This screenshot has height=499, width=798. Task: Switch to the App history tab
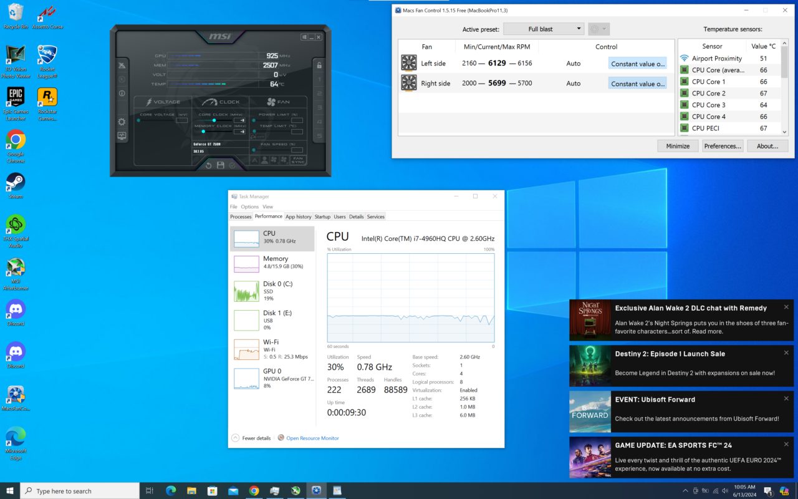click(299, 216)
